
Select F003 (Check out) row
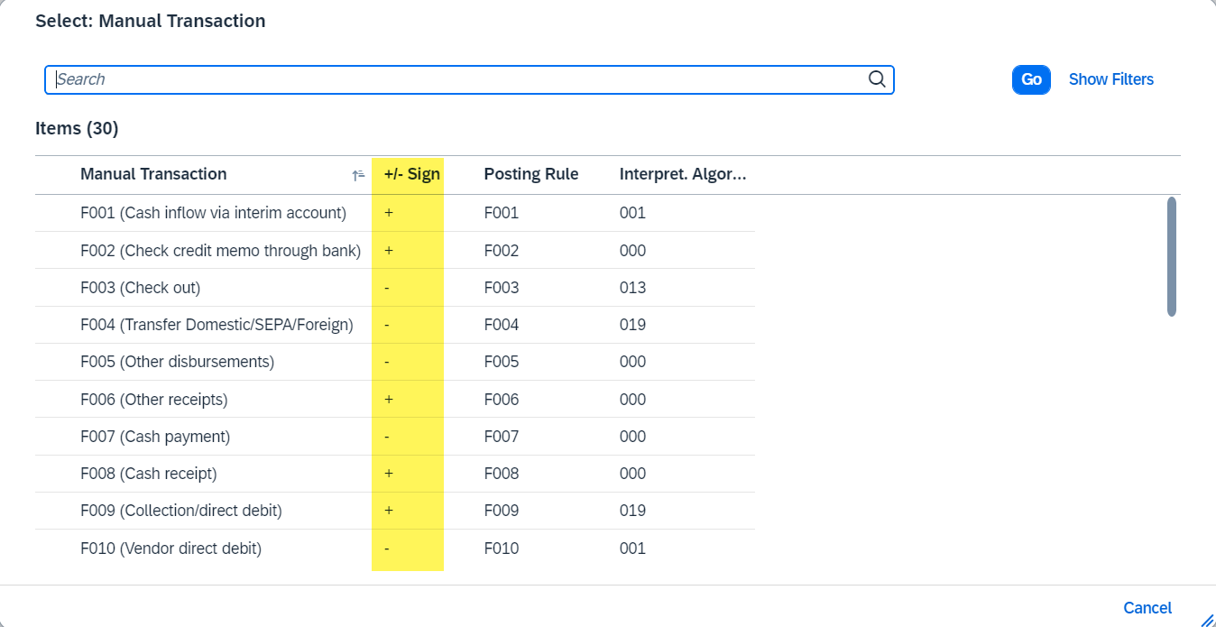tap(395, 288)
